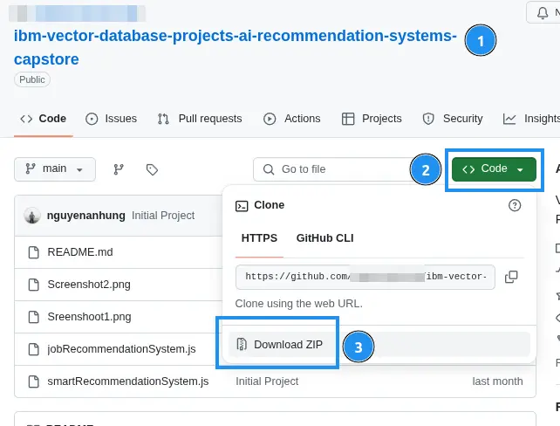Click the clone URL text field
The image size is (560, 426).
(365, 277)
